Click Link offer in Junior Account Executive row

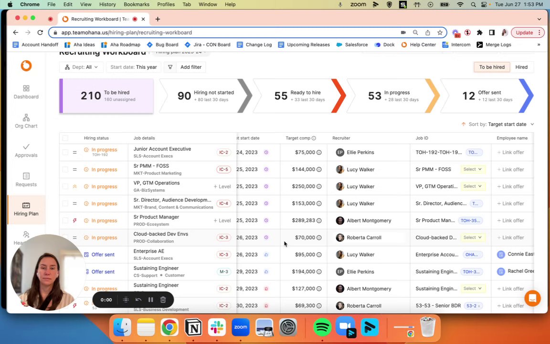510,152
